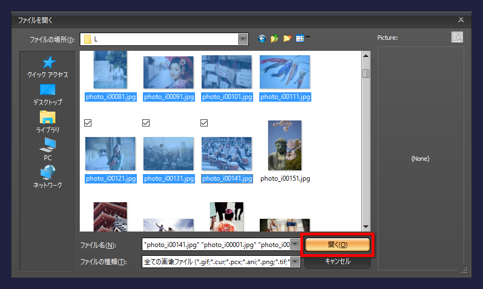Select the kimono back-view thumbnail
Viewport: 483px width, 289px height.
(227, 217)
